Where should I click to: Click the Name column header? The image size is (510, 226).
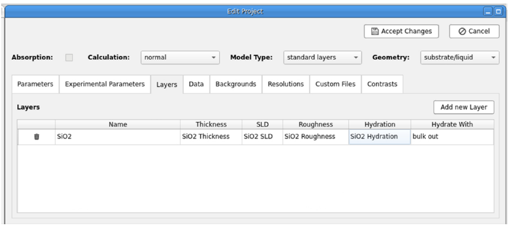(118, 124)
